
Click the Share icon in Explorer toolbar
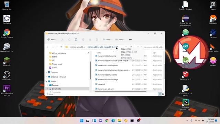[90, 40]
